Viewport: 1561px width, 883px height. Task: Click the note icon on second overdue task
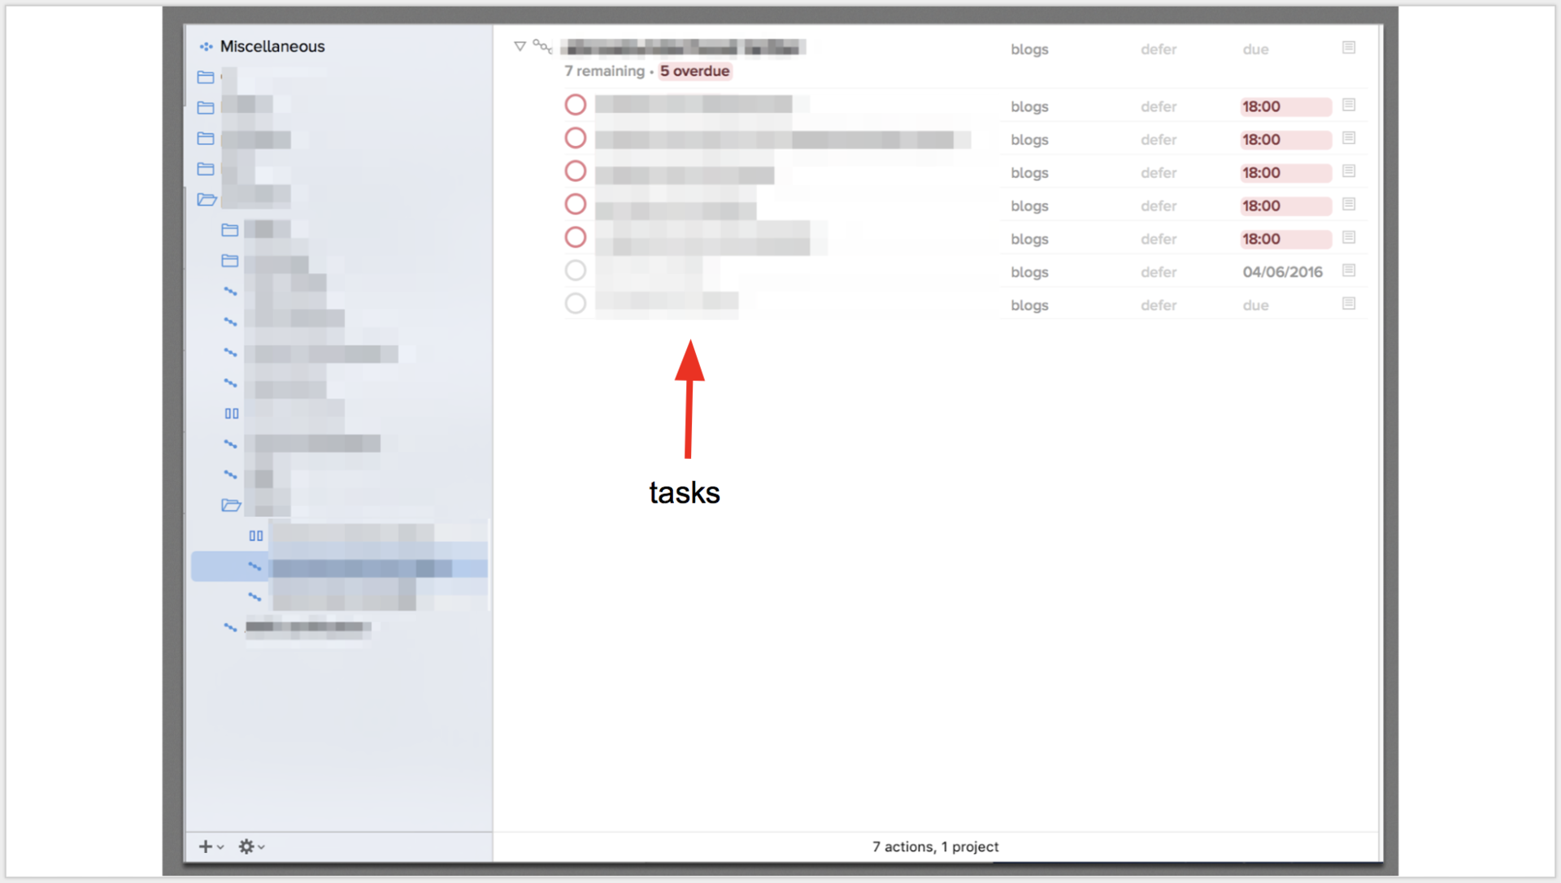pyautogui.click(x=1350, y=138)
